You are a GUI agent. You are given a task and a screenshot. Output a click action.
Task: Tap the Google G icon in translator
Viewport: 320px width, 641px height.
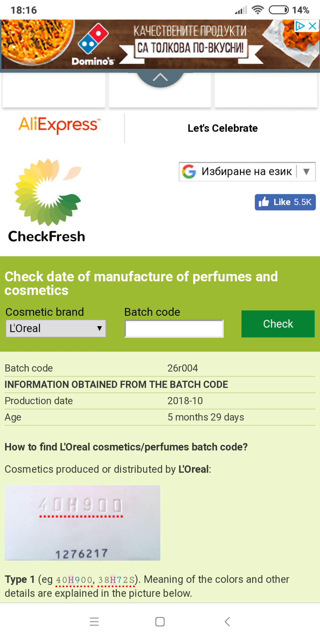click(x=189, y=172)
